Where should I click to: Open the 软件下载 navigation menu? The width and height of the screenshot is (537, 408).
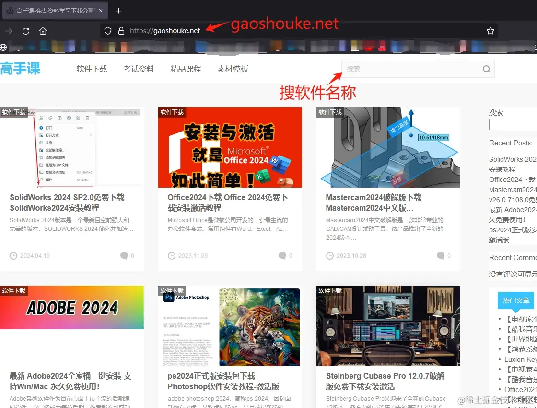[91, 69]
